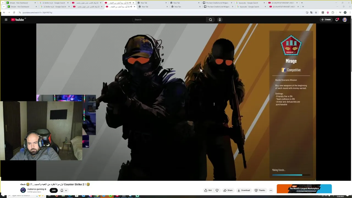This screenshot has width=352, height=198.
Task: Click World's Largest Marketplace ad banner
Action: click(304, 189)
